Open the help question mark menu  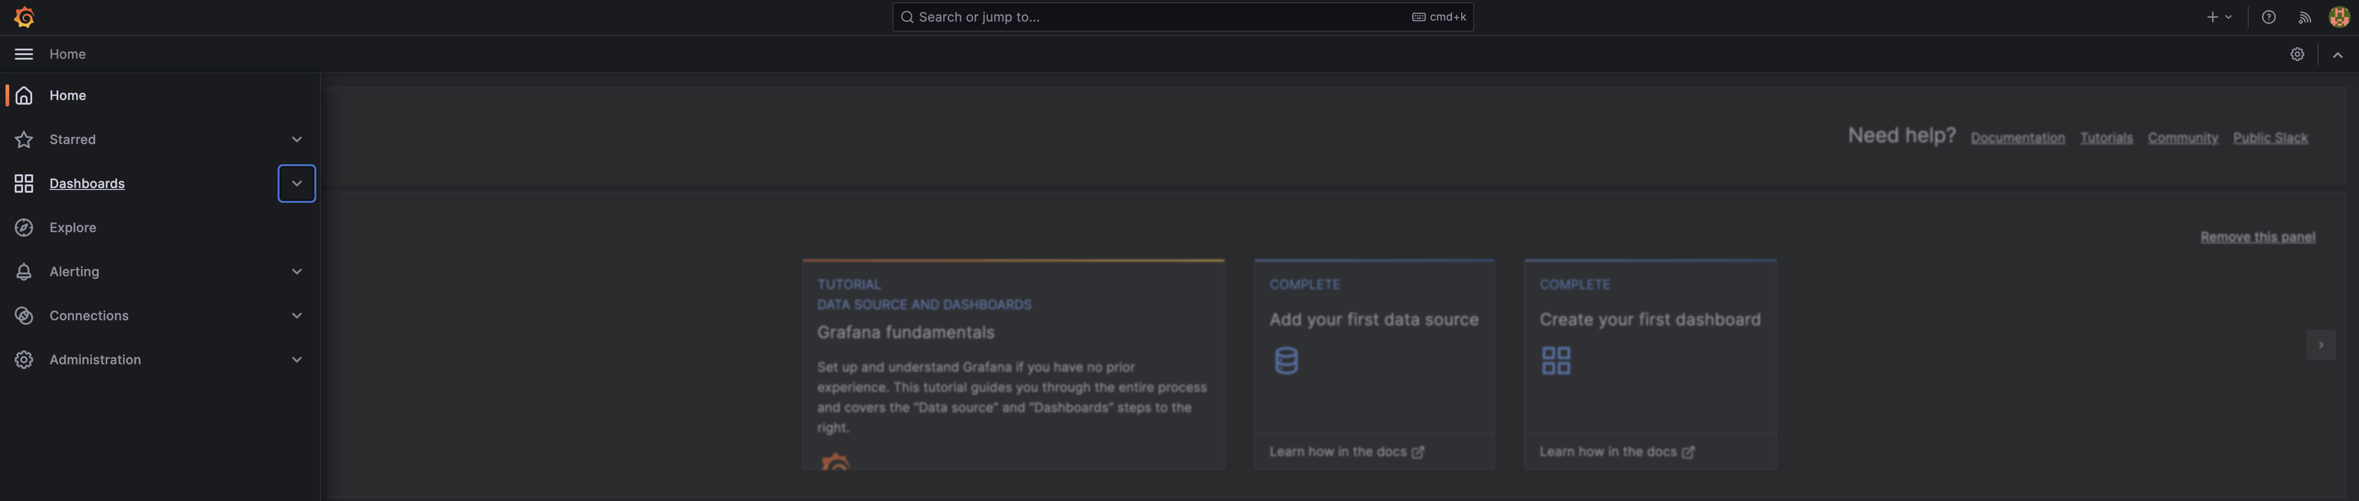[2268, 17]
